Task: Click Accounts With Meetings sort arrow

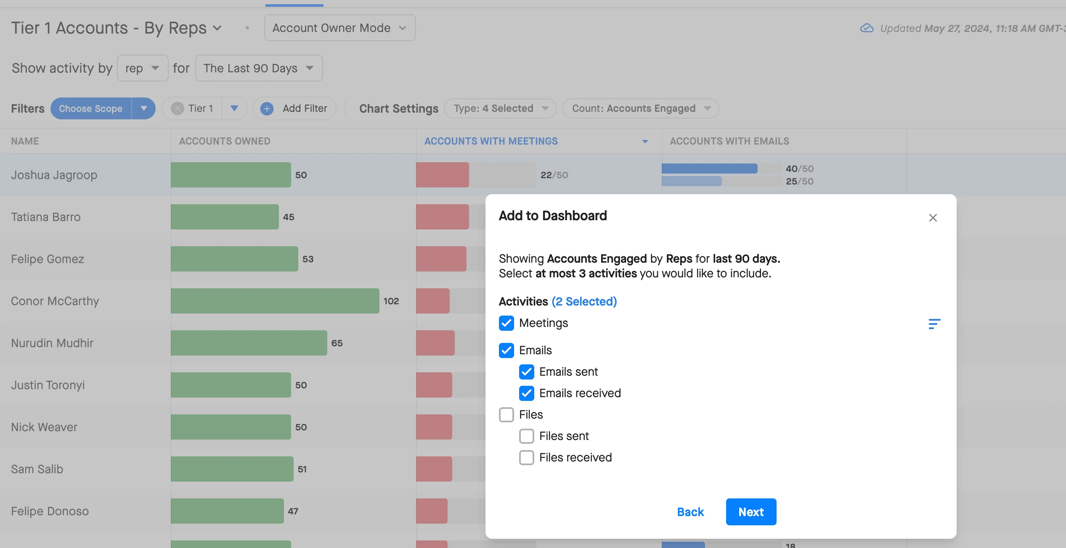Action: point(645,142)
